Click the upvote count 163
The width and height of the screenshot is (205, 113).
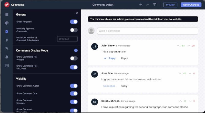183,46
